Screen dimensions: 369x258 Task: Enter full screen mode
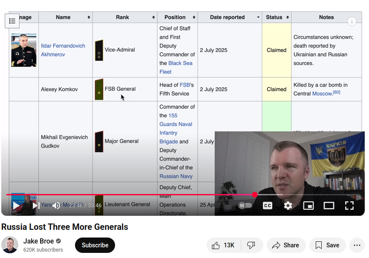point(349,206)
